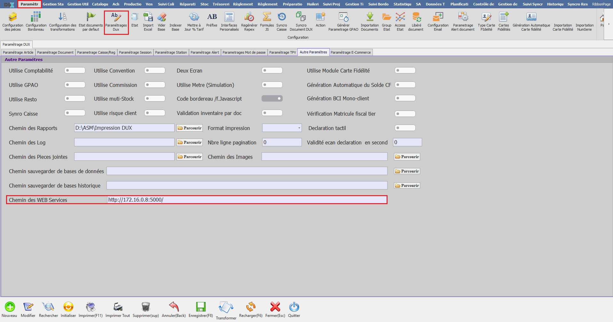The height and width of the screenshot is (322, 613).
Task: Click Enregistrer(F8) to save changes
Action: [x=201, y=309]
